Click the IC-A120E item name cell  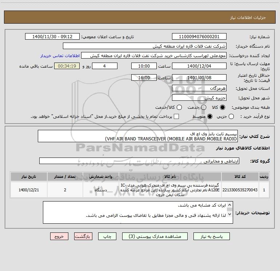click(170, 190)
